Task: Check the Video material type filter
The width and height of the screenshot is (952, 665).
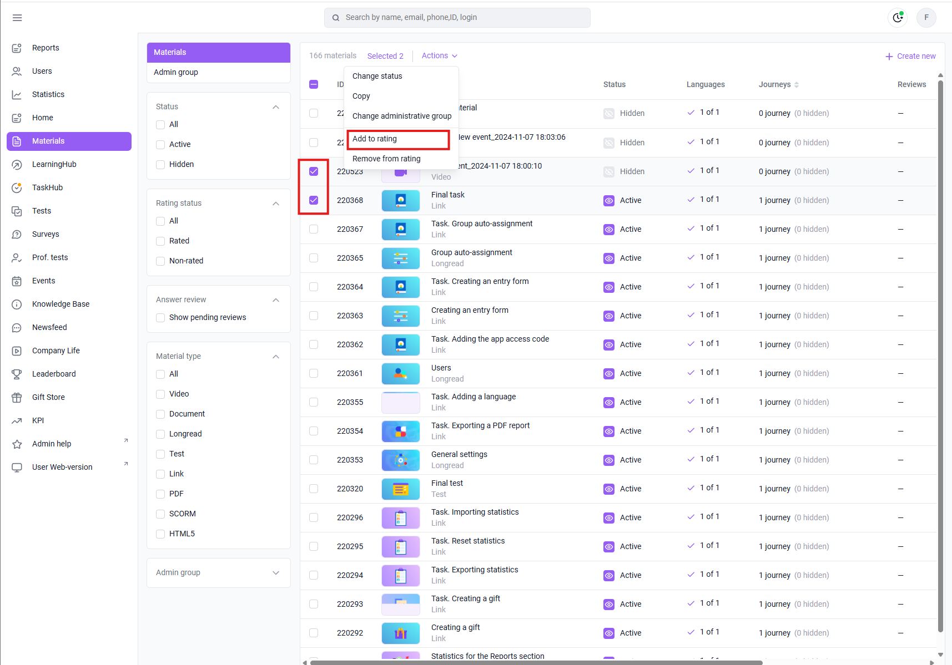Action: coord(160,394)
